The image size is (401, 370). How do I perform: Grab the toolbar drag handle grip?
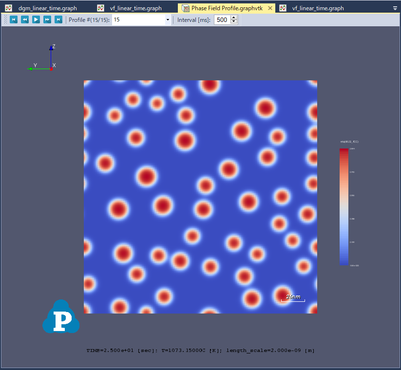5,19
